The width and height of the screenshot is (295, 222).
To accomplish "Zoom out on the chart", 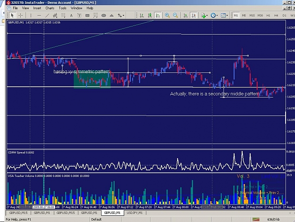I will (x=175, y=16).
